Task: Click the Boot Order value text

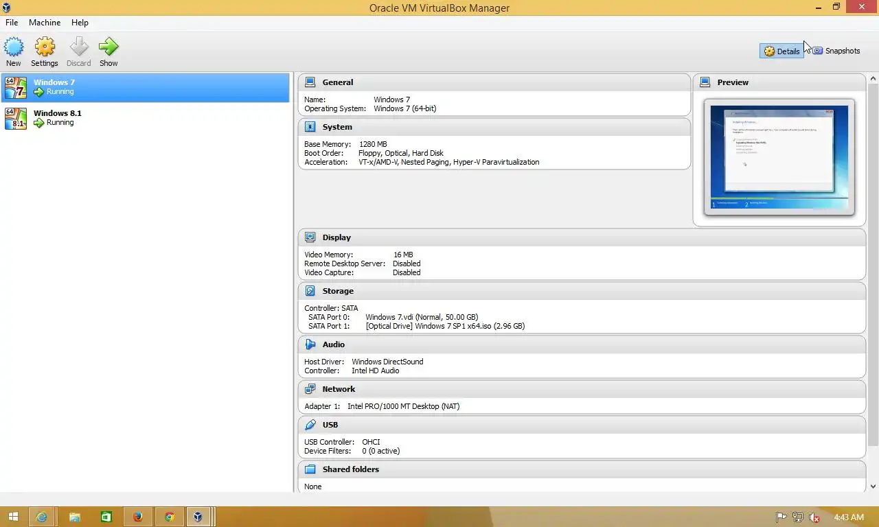Action: pyautogui.click(x=401, y=153)
